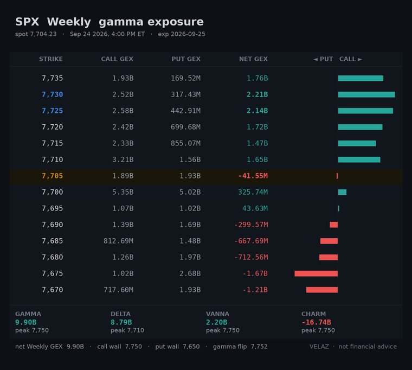Click 'put wall 7,650' in footer

(177, 347)
